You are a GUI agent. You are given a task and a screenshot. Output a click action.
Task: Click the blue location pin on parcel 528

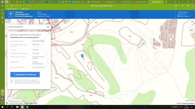pyautogui.click(x=82, y=56)
